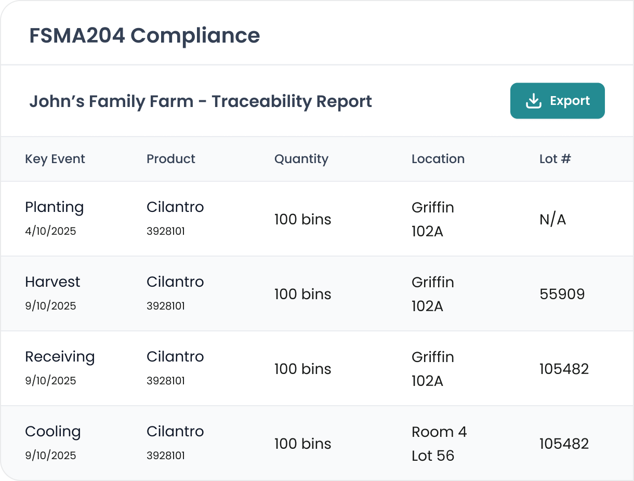Select the Location column header
The height and width of the screenshot is (481, 634).
click(438, 159)
